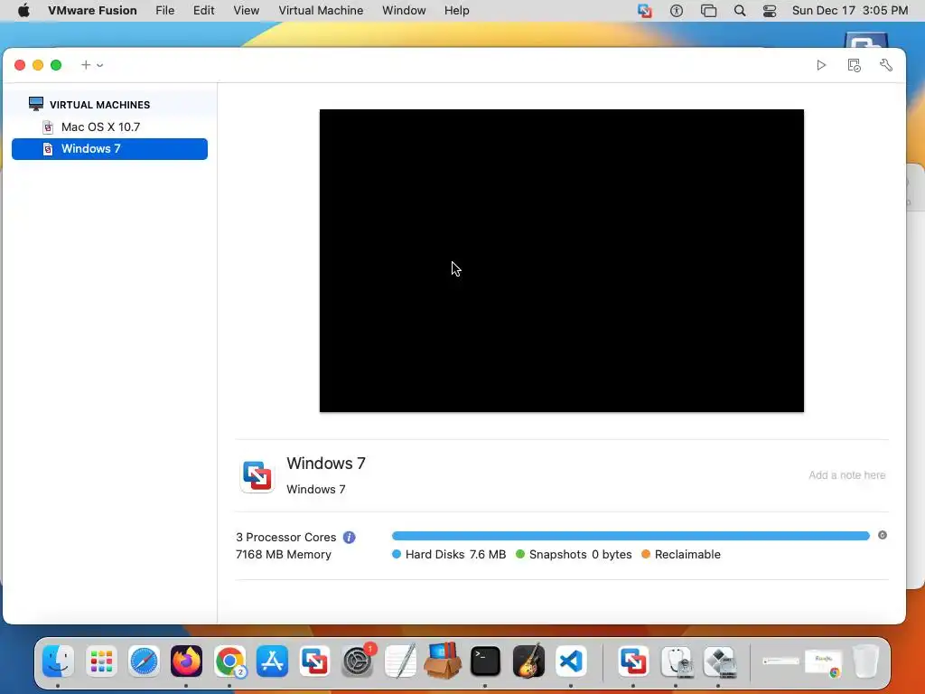Open Visual Studio Code from the Dock
Viewport: 925px width, 694px height.
571,661
